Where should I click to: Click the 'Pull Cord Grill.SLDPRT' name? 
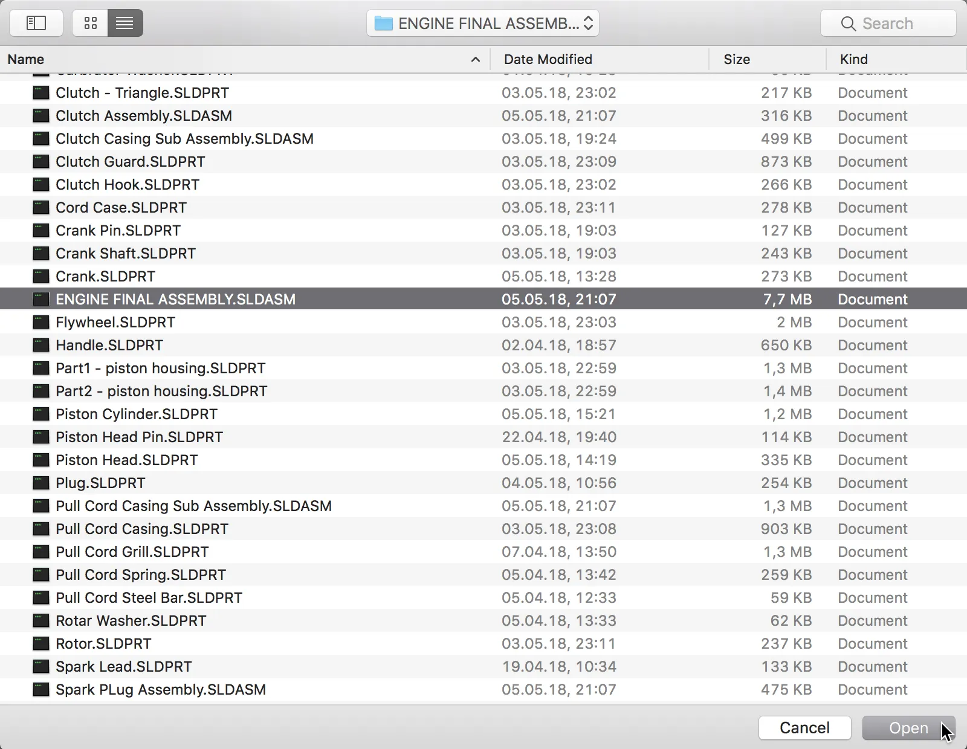(132, 551)
